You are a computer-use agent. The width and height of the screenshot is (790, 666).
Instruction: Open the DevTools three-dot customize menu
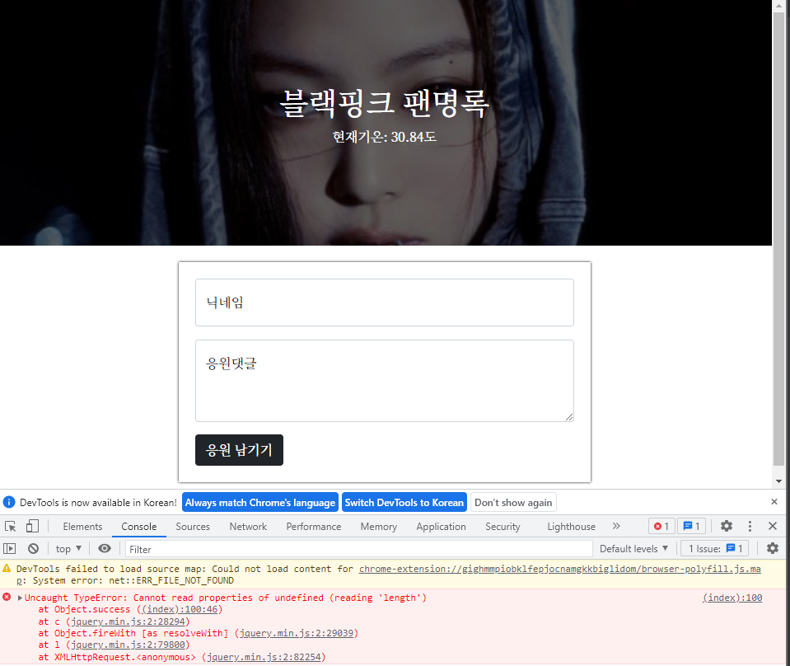(750, 527)
